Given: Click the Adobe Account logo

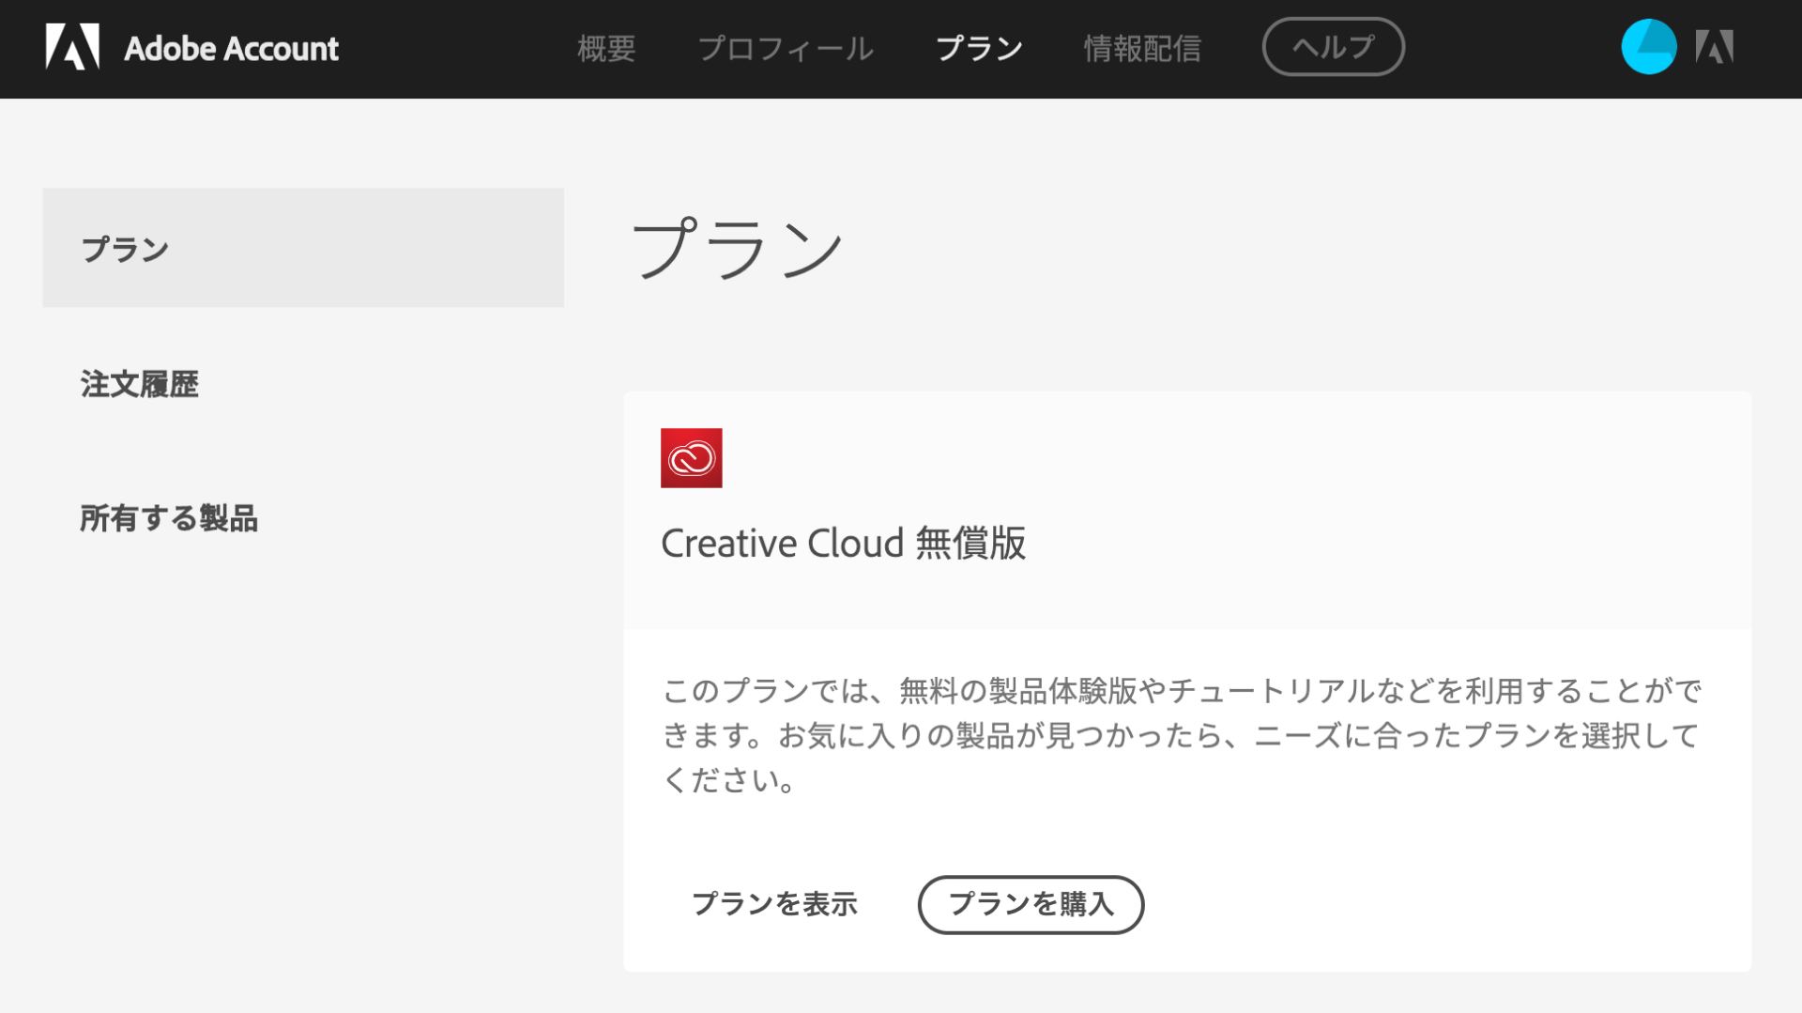Looking at the screenshot, I should (x=192, y=48).
